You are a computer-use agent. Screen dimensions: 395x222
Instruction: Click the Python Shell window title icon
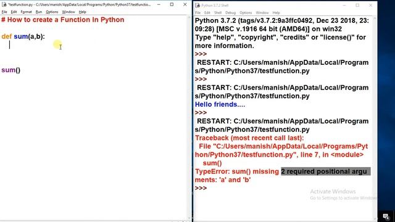pos(197,6)
